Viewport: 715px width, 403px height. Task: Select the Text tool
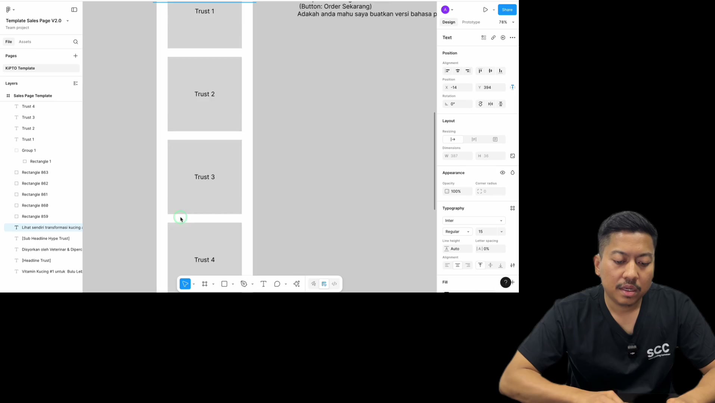(263, 284)
